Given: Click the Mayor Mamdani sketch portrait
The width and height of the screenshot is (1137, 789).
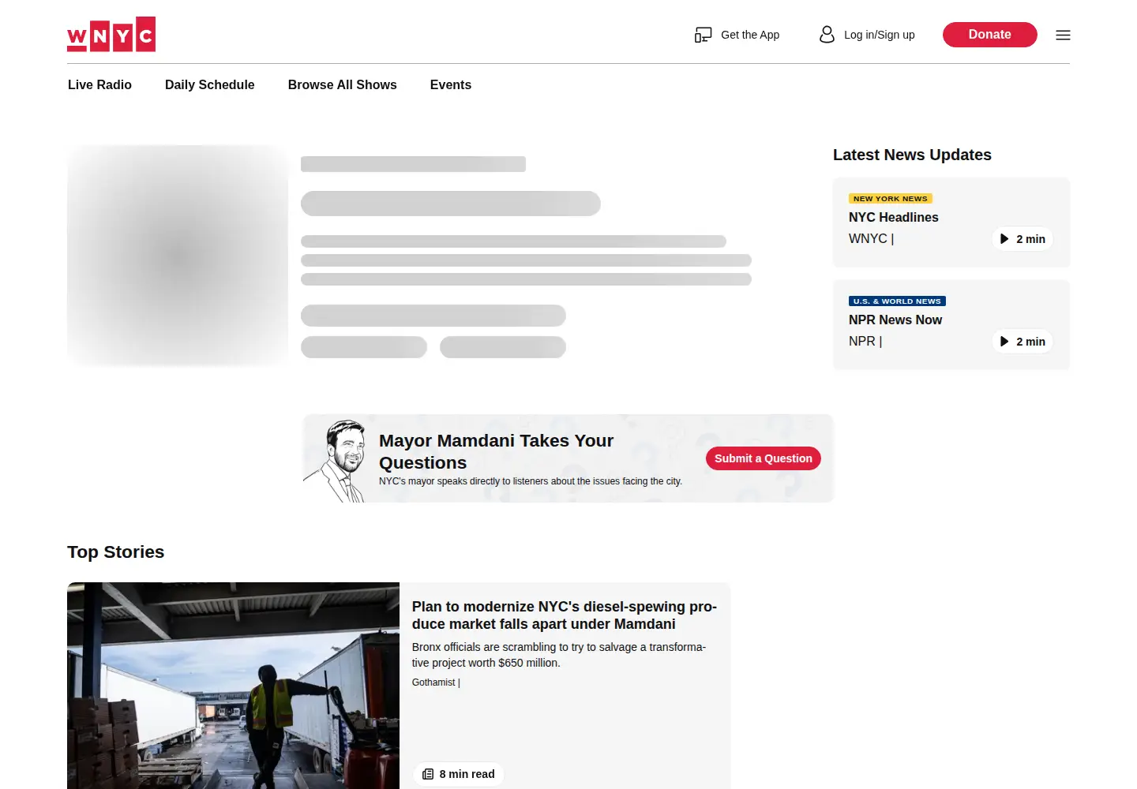Looking at the screenshot, I should [x=336, y=461].
